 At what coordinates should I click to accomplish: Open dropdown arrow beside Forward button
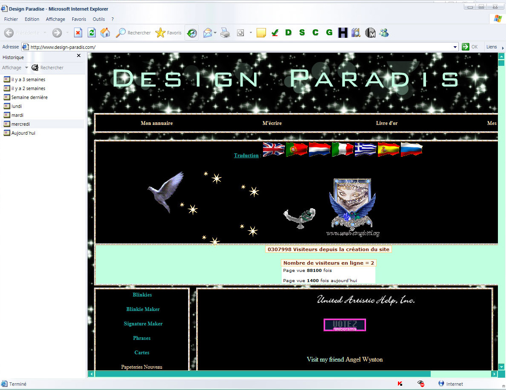[67, 33]
